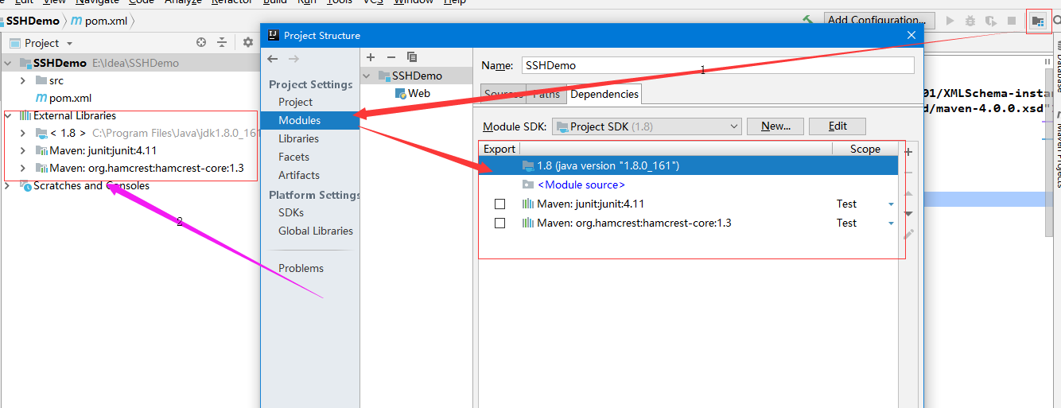Select Modules in Project Settings list
This screenshot has width=1061, height=408.
pyautogui.click(x=299, y=120)
